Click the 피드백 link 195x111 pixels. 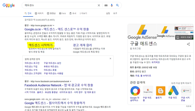pyautogui.click(x=189, y=106)
